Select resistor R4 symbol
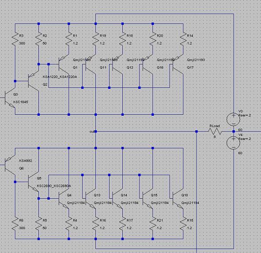 tap(69, 224)
